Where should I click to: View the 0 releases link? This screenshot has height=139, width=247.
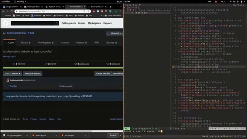click(113, 64)
